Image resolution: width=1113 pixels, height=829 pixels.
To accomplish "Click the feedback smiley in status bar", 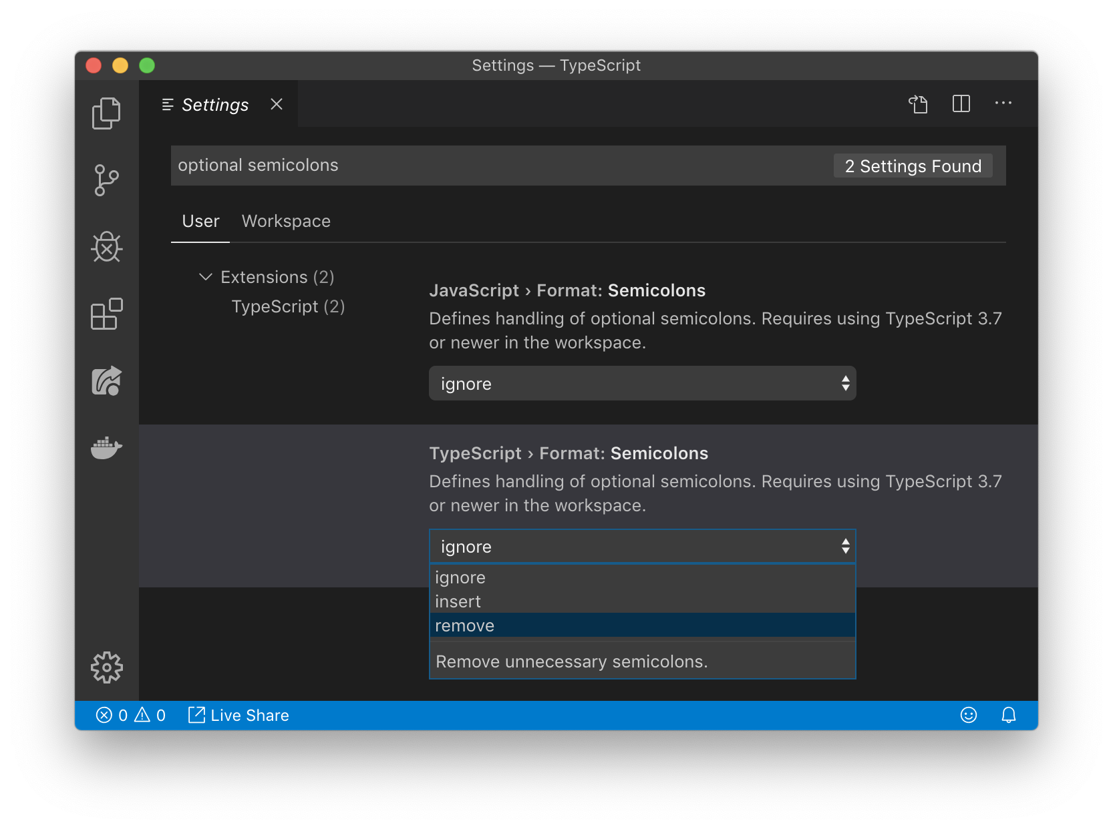I will coord(969,715).
